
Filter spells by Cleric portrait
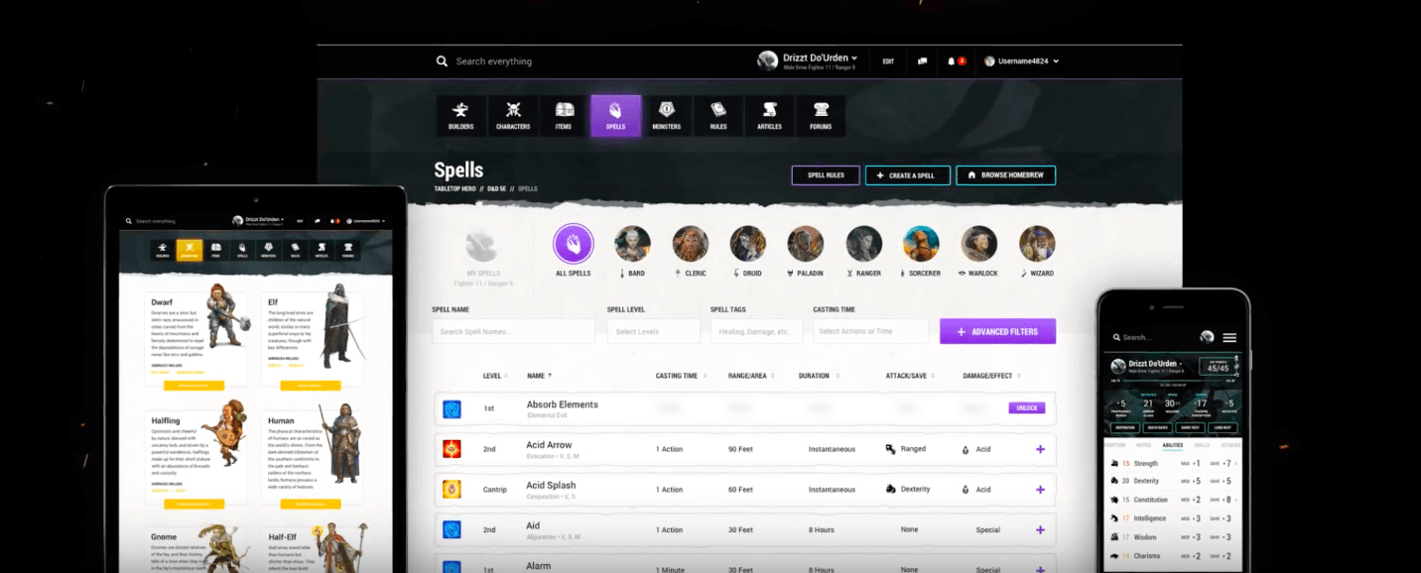click(x=691, y=244)
